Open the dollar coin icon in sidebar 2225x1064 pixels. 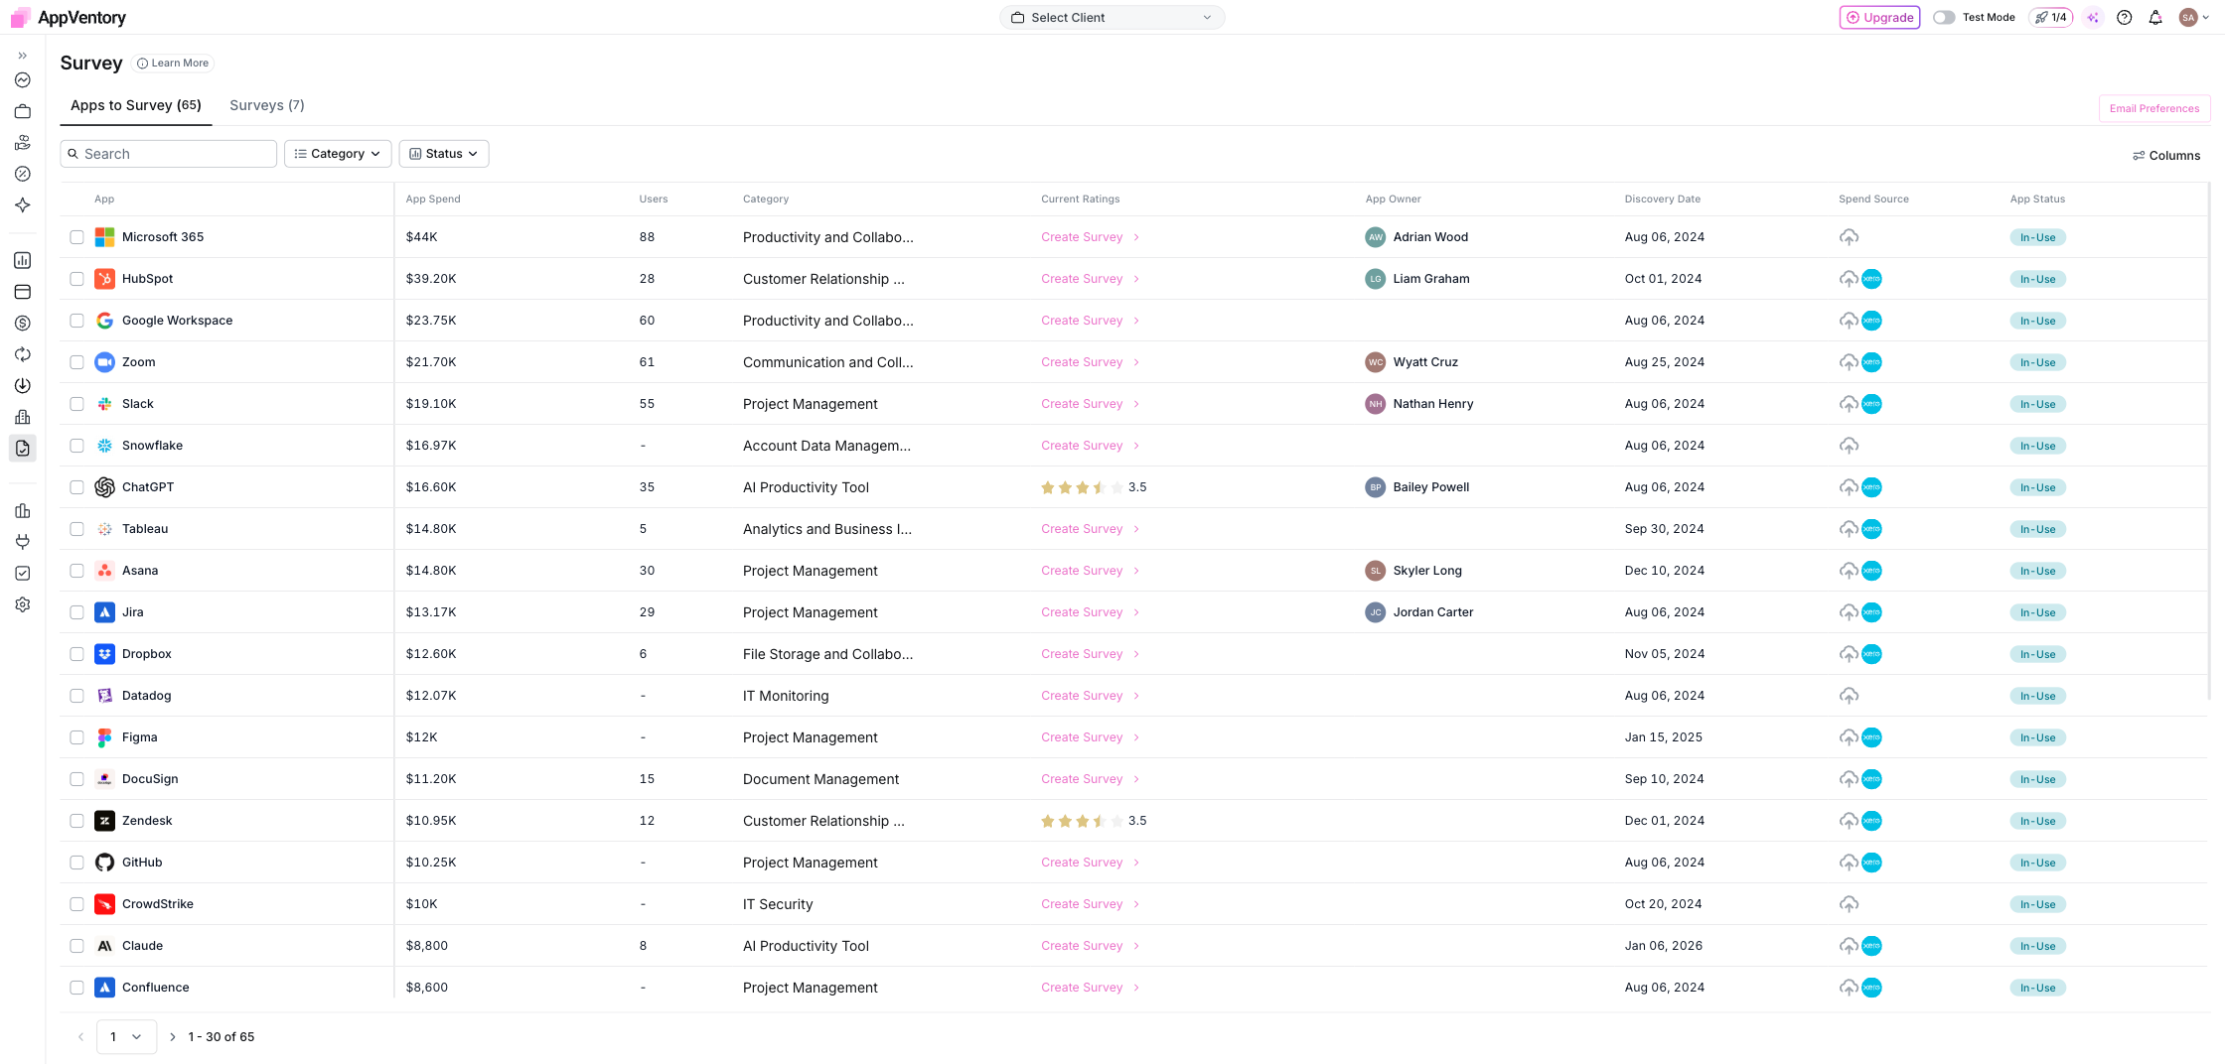click(x=22, y=324)
